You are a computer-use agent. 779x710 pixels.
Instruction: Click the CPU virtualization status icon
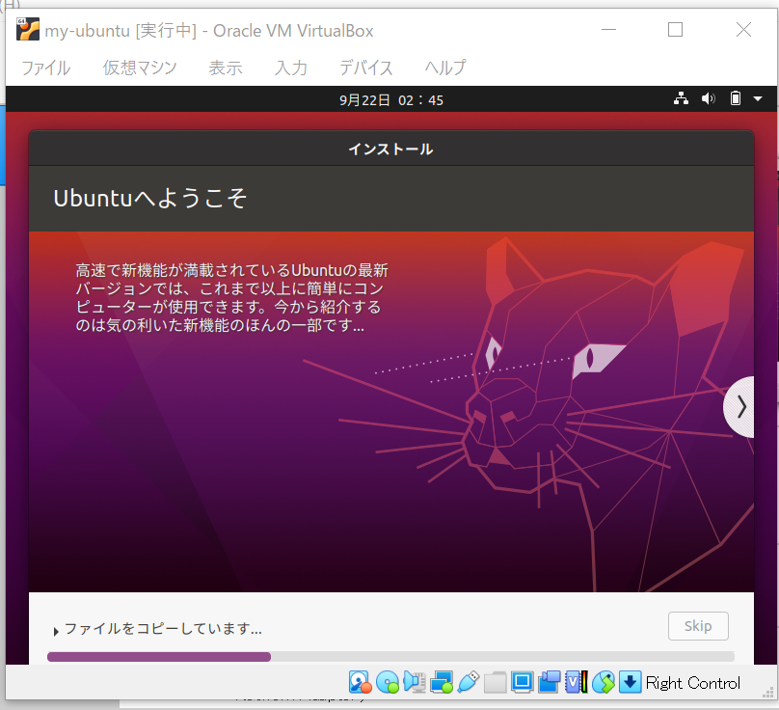[x=577, y=682]
